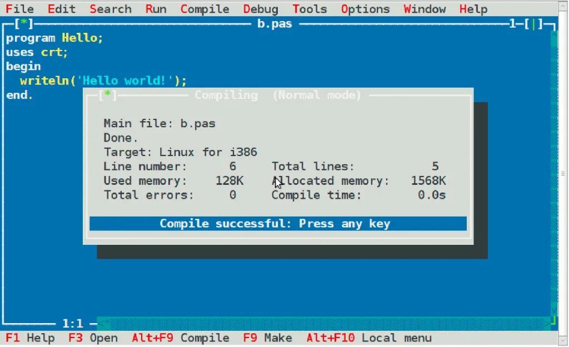This screenshot has height=347, width=569.
Task: Click the 'program Hello;' code line
Action: pos(54,38)
